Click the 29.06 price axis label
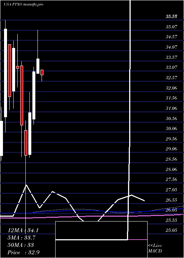184x258 pixels. point(171,149)
